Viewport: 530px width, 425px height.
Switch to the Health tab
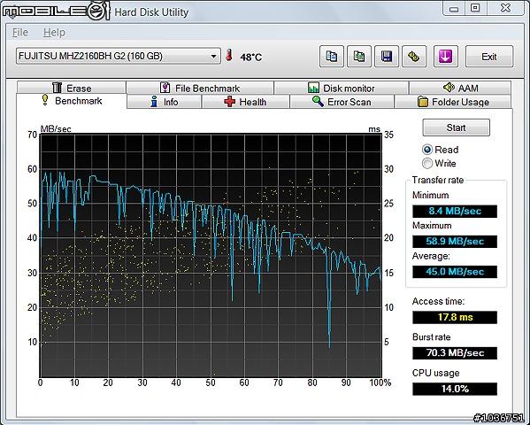click(x=245, y=102)
